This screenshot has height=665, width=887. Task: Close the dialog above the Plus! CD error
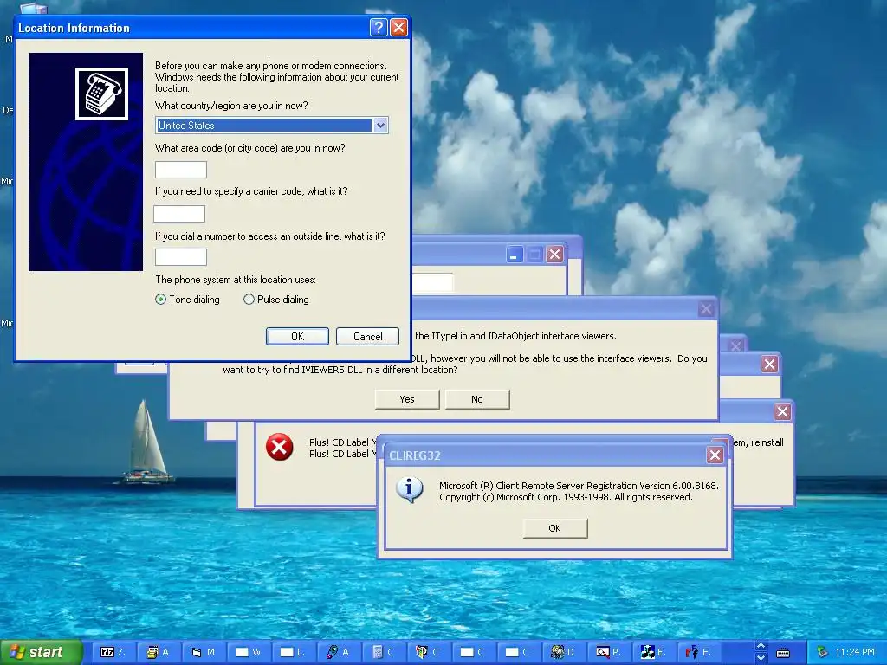769,365
